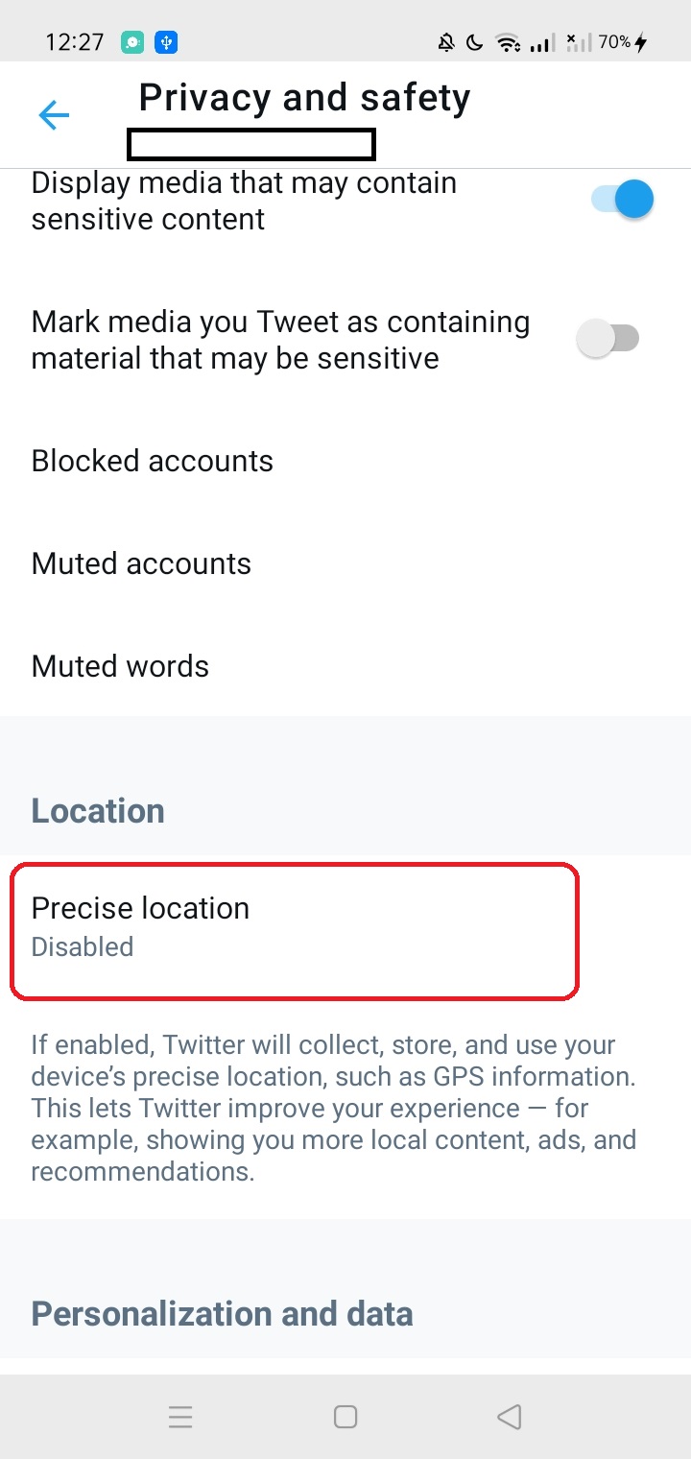Tap the do not disturb moon icon
The height and width of the screenshot is (1459, 691).
coord(474,41)
